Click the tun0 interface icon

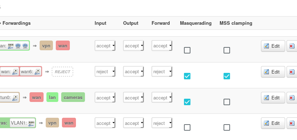[x=15, y=98]
